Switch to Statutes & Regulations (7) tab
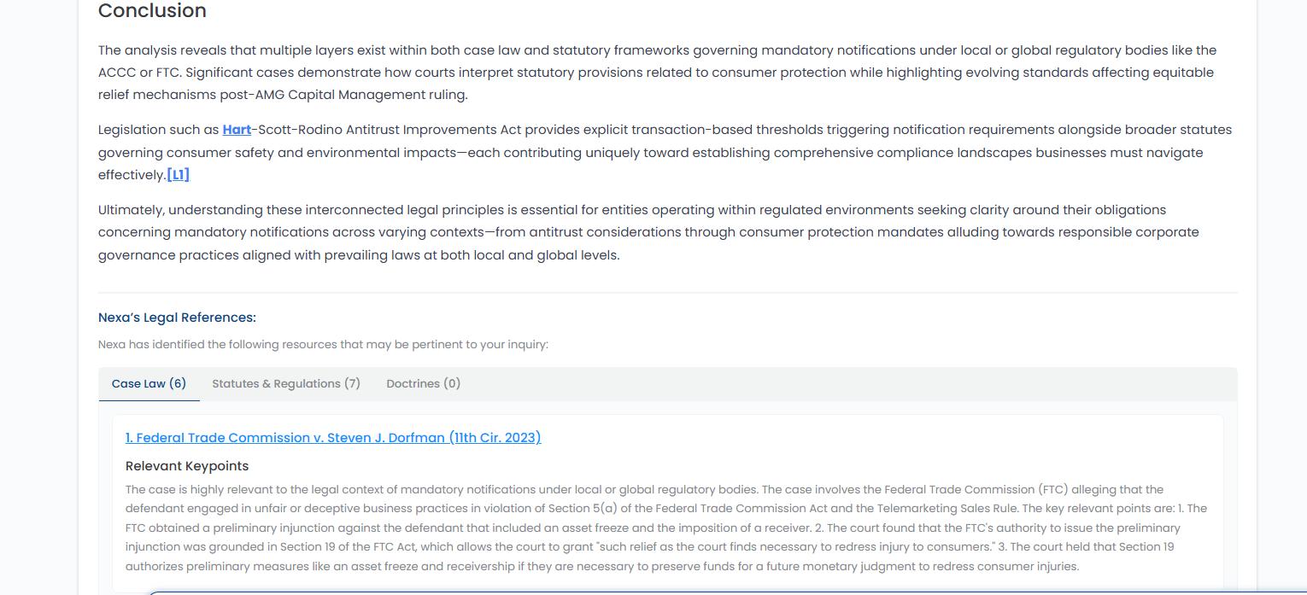1307x595 pixels. click(x=286, y=384)
